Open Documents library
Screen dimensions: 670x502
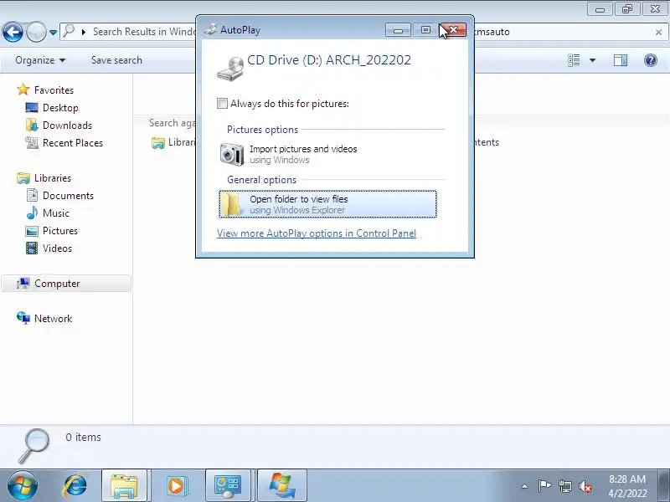coord(68,196)
